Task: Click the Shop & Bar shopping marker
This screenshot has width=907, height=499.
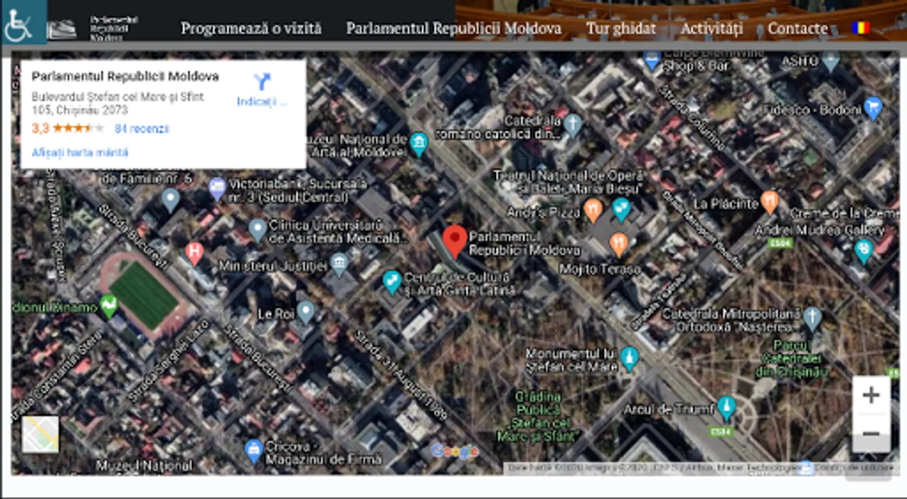Action: click(x=651, y=60)
